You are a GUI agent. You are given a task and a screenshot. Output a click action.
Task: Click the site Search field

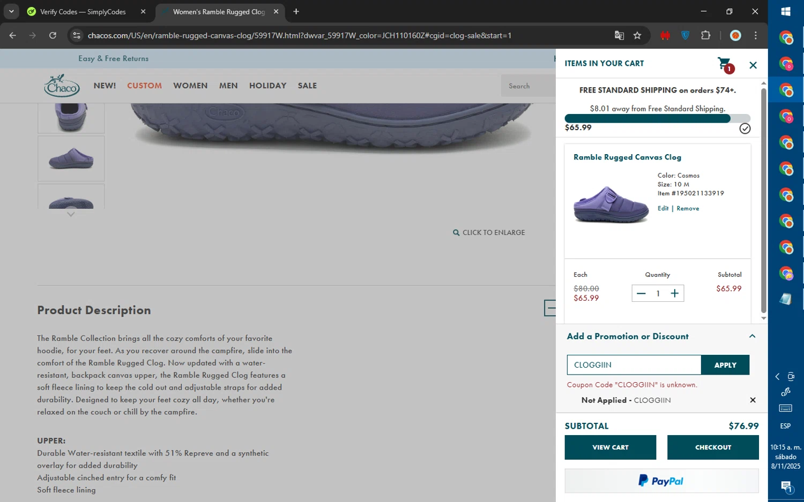click(528, 86)
